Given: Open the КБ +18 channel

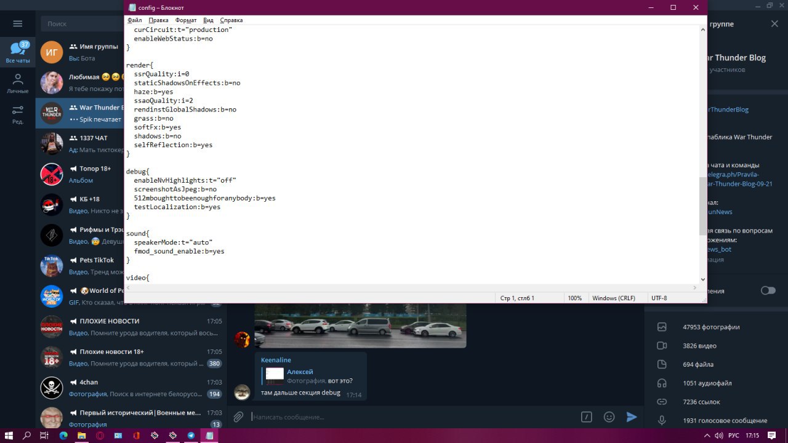Looking at the screenshot, I should click(x=80, y=205).
